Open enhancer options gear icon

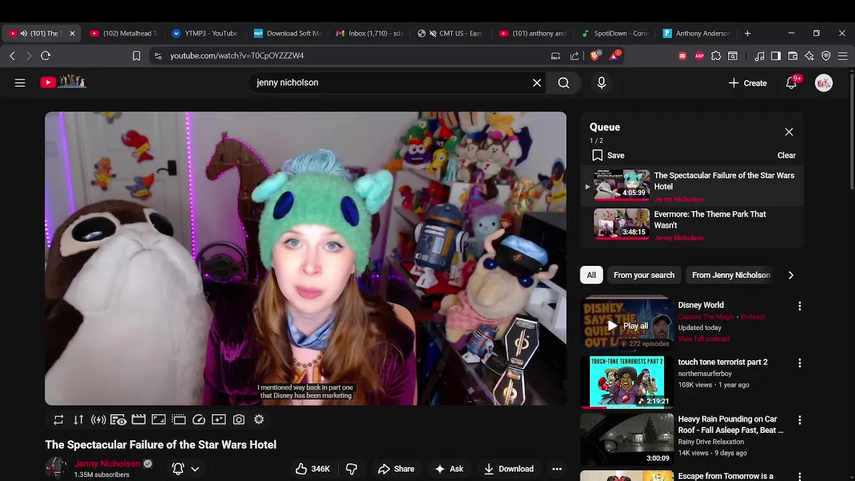(259, 420)
